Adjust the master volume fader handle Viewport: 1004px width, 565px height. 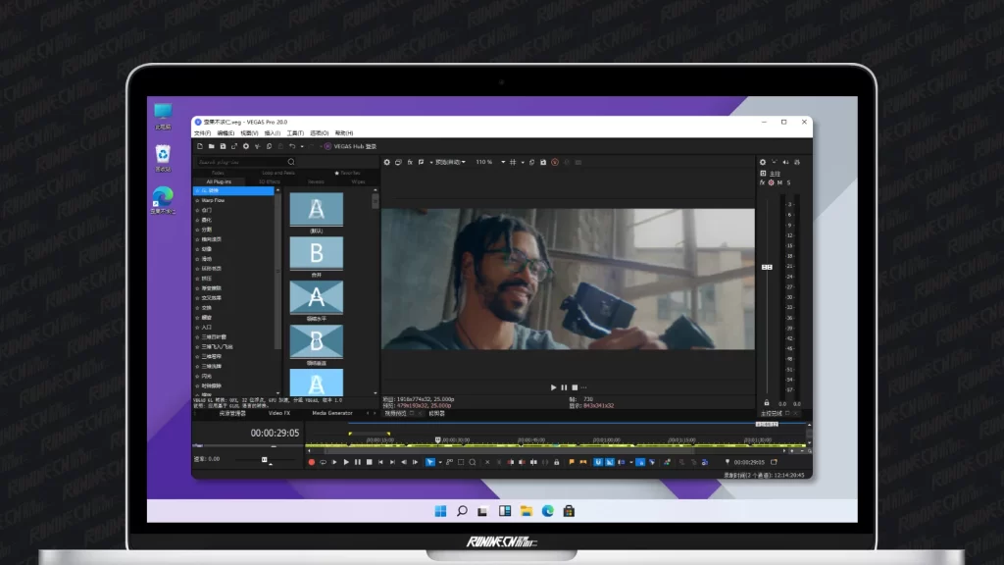tap(767, 267)
